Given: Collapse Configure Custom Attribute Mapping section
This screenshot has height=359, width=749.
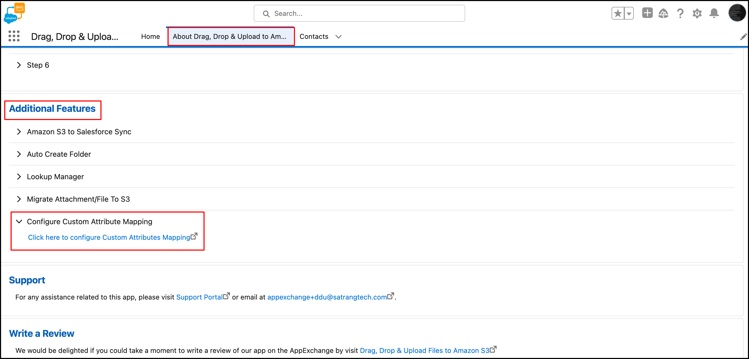Looking at the screenshot, I should (19, 222).
